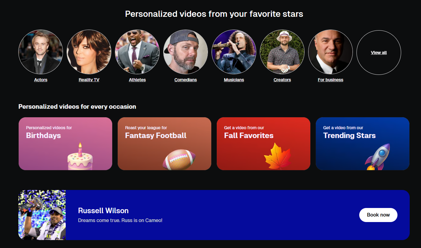421x248 pixels.
Task: Open the Fall Favorites card title
Action: pos(249,136)
